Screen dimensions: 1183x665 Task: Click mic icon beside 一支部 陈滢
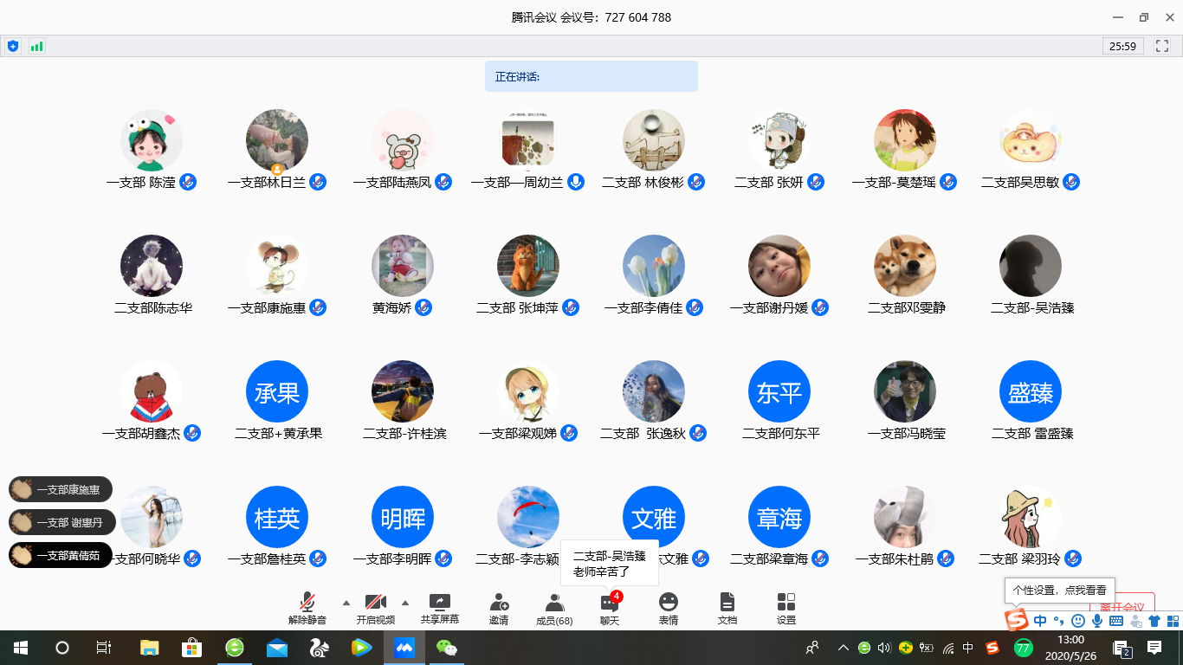click(189, 182)
